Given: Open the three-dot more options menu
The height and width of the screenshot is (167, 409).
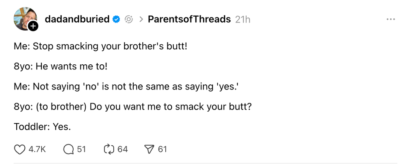Looking at the screenshot, I should click(x=391, y=19).
